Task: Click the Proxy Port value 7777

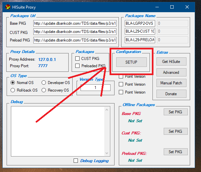Action: [43, 66]
